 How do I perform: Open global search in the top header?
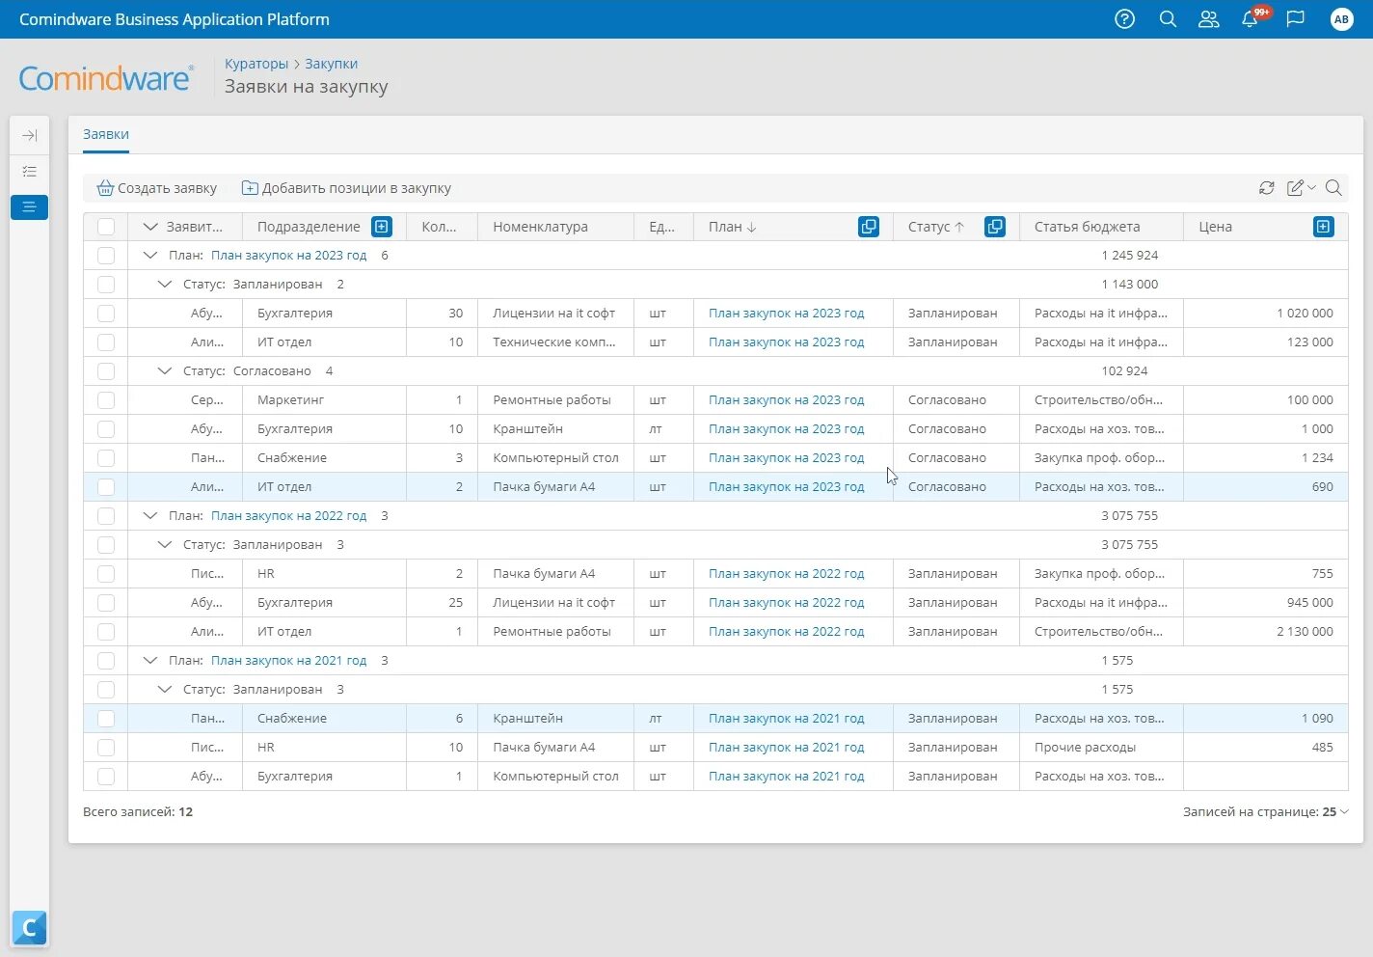1168,19
